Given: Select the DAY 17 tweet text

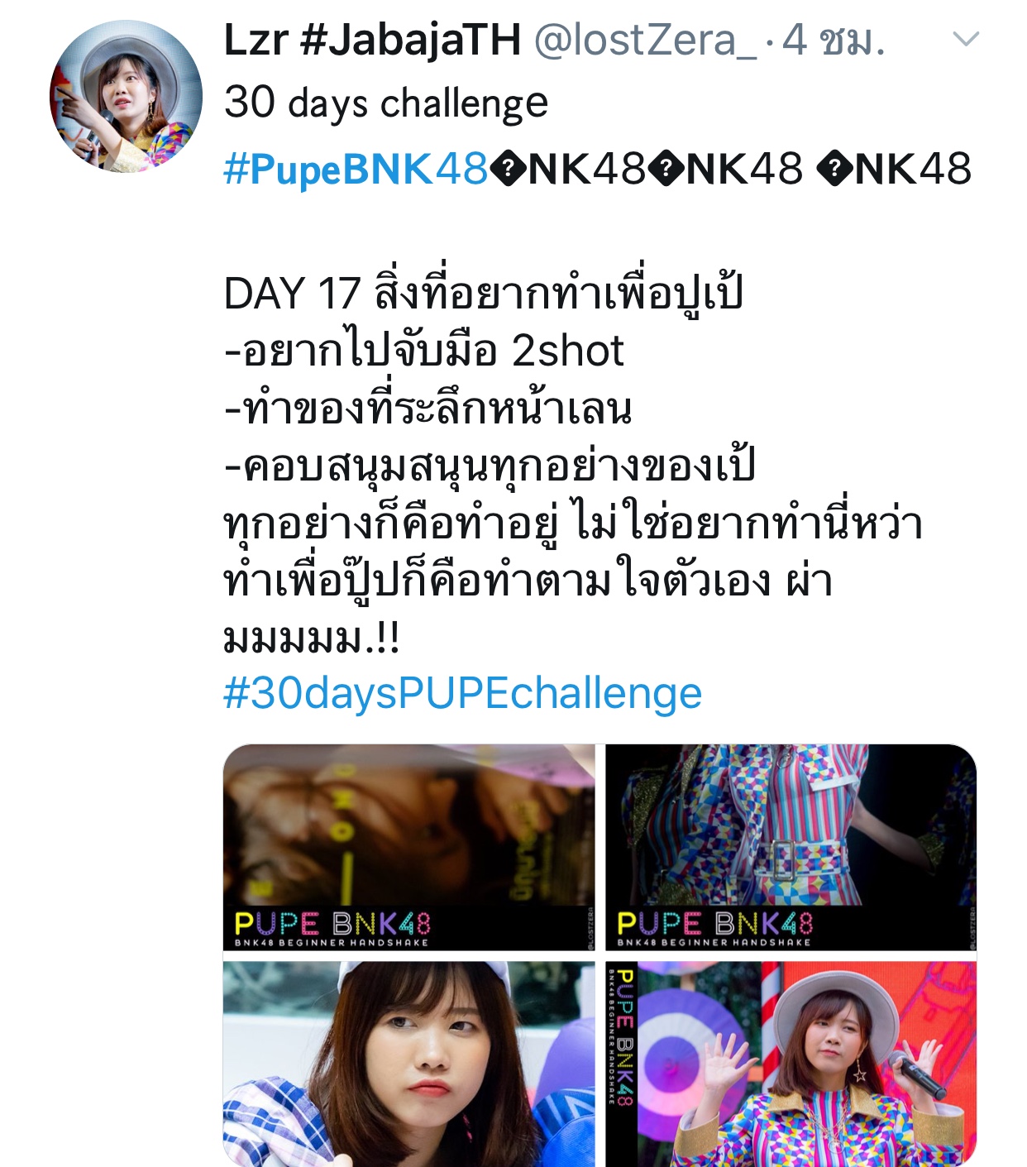Looking at the screenshot, I should coord(483,294).
